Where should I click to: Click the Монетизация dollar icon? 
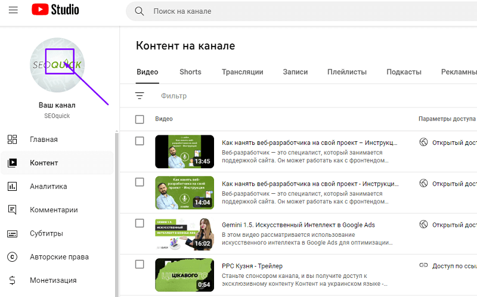point(12,280)
